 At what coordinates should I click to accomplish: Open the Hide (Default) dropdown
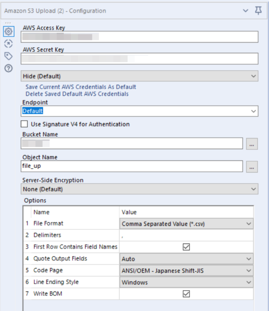140,76
